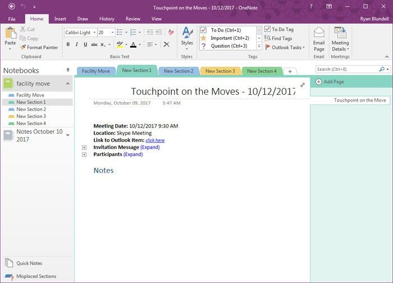Switch to the History tab

click(107, 19)
